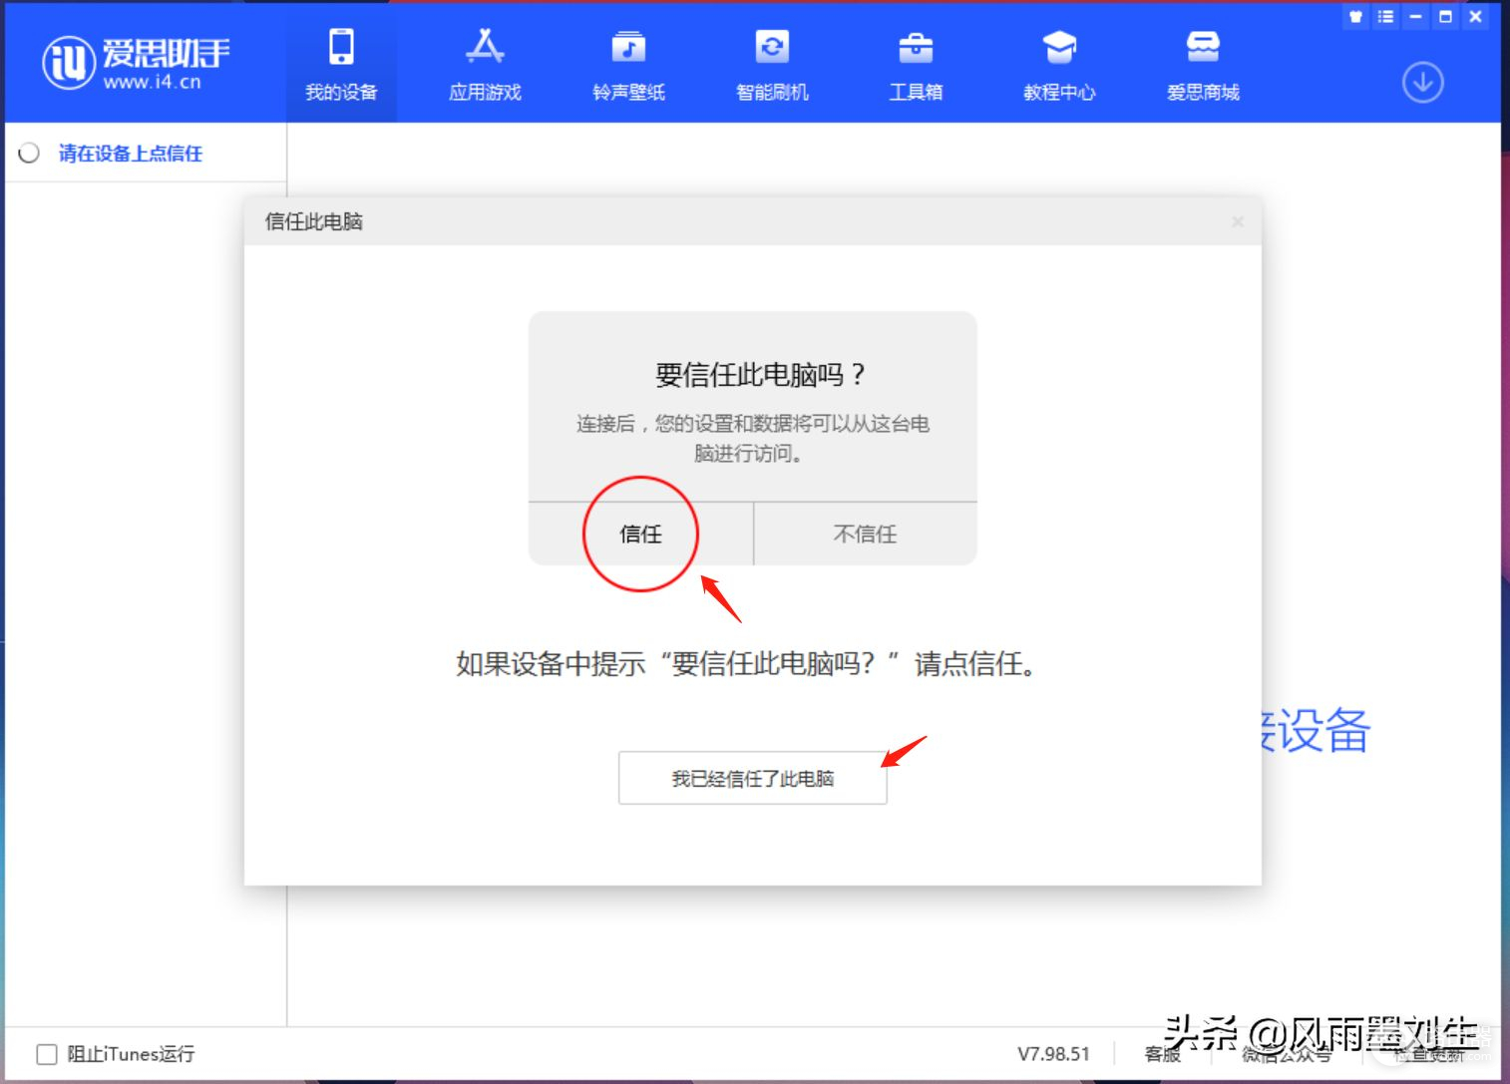
Task: Visit the 爱思商城 (i4 Store)
Action: tap(1203, 66)
